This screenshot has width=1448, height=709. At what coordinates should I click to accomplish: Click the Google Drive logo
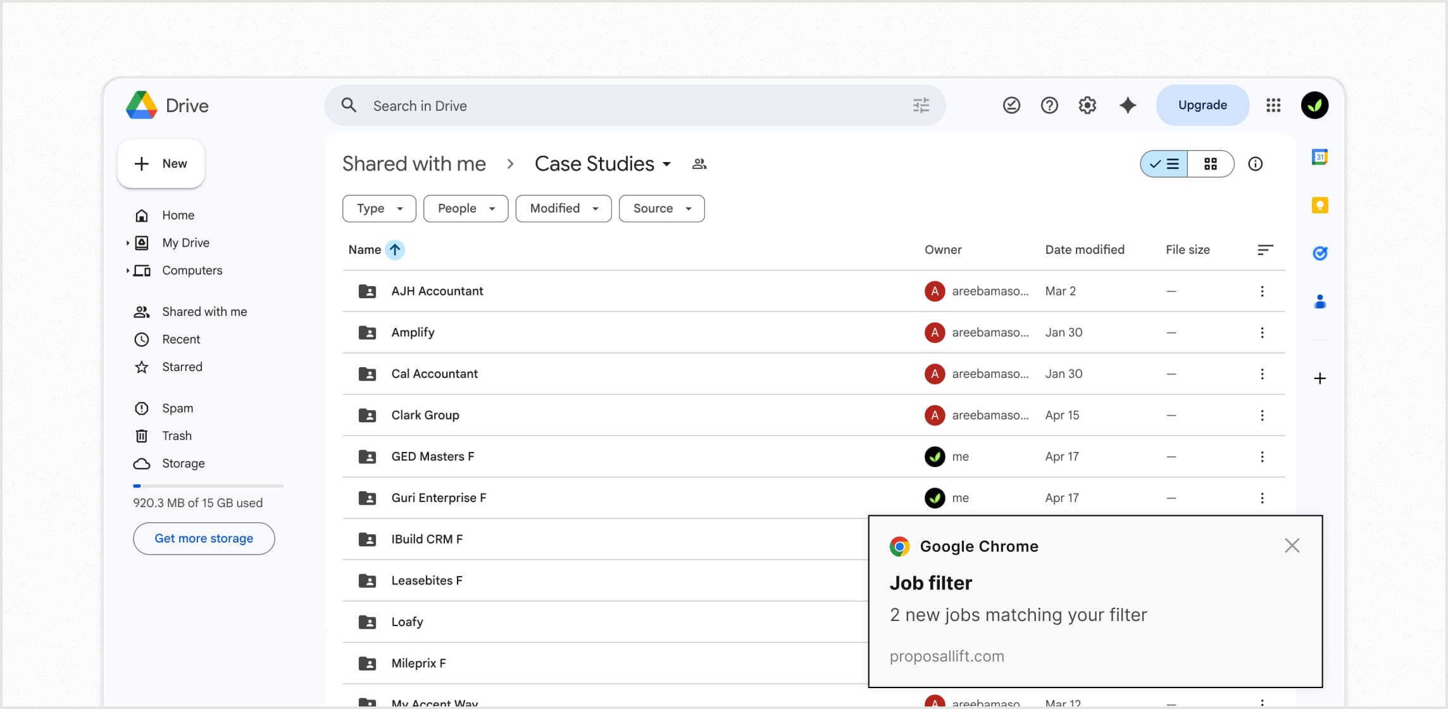click(x=142, y=105)
